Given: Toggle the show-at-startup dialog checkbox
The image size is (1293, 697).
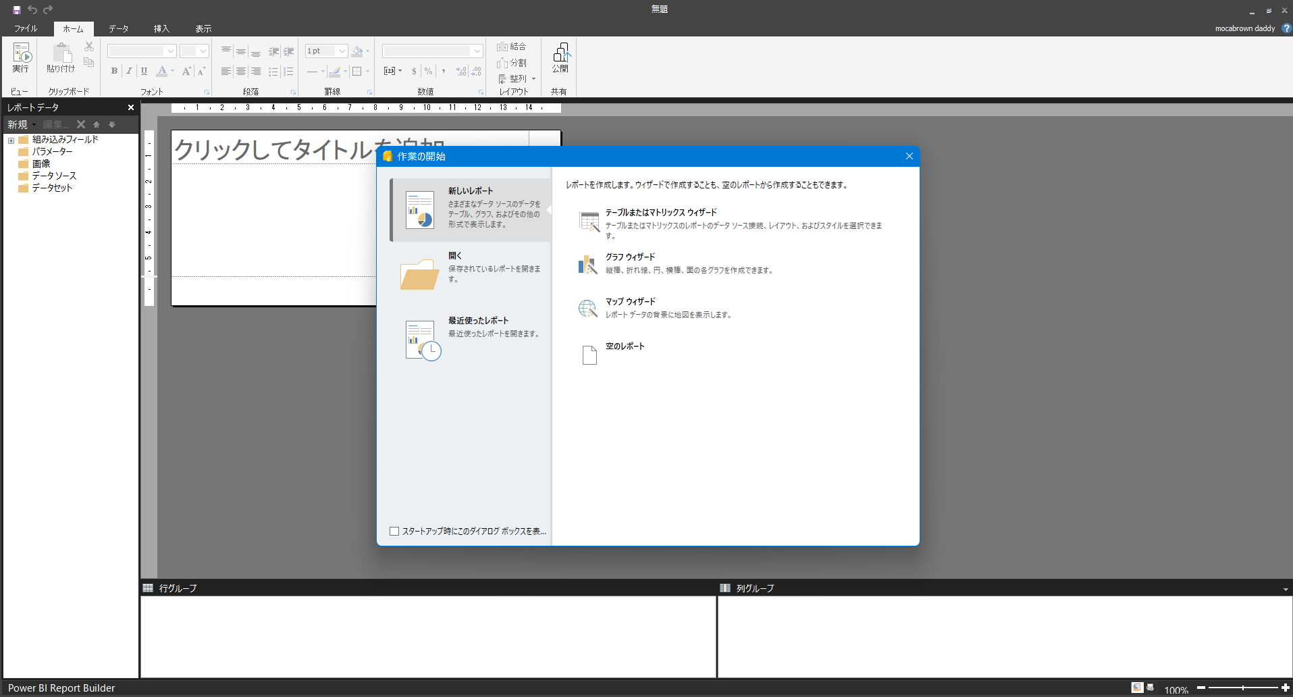Looking at the screenshot, I should [394, 532].
